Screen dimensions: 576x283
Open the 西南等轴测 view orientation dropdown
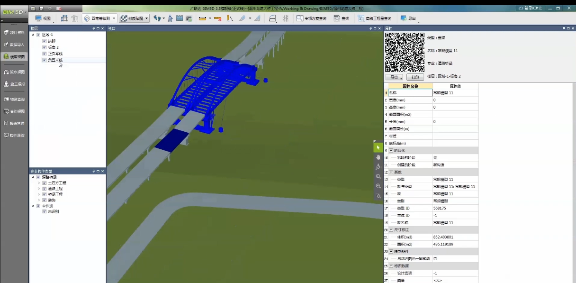point(99,18)
